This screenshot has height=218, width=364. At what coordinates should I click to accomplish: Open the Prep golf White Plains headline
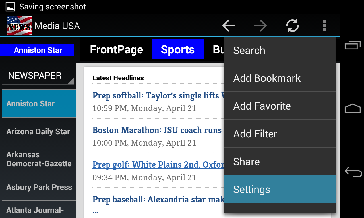pyautogui.click(x=158, y=165)
